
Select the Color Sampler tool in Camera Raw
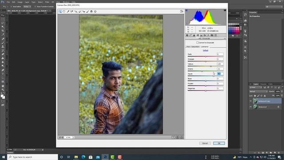click(x=72, y=12)
